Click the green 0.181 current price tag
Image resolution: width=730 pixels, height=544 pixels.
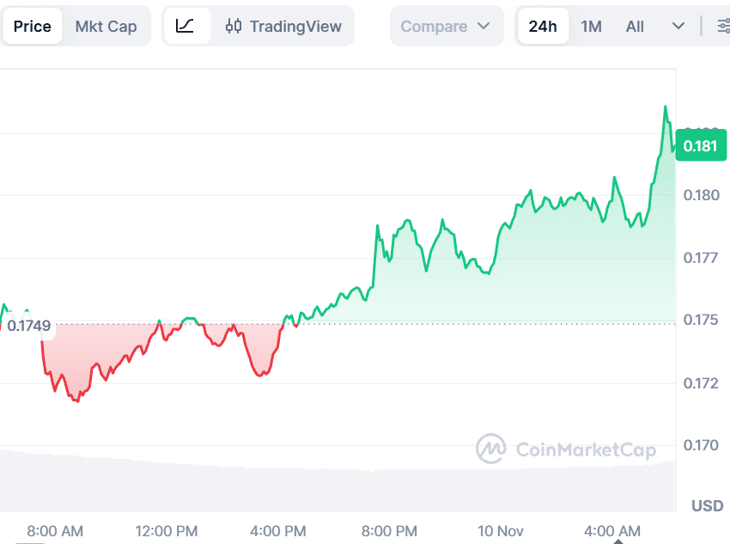click(x=700, y=146)
